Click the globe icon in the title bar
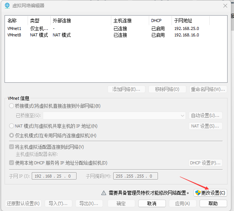This screenshot has width=234, height=211. click(x=7, y=6)
